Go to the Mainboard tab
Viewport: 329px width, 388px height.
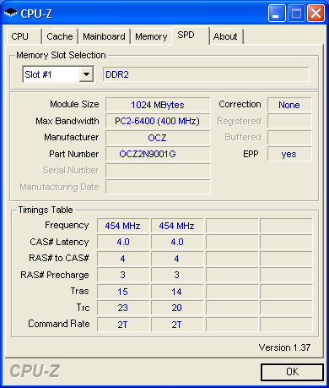(104, 36)
